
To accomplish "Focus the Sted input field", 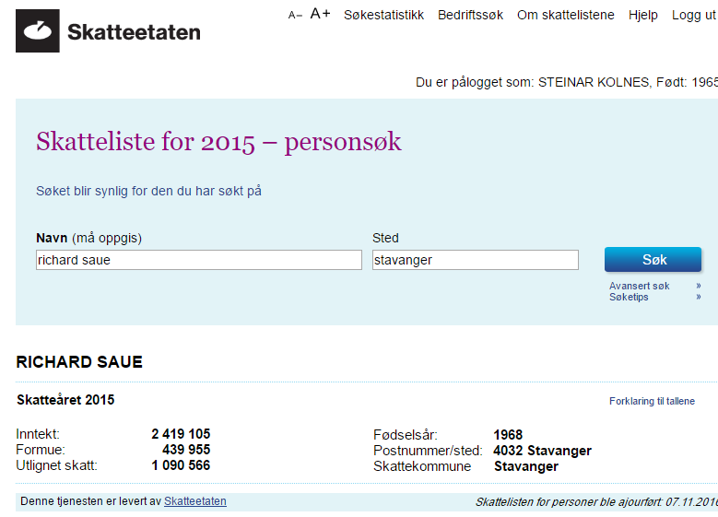I will 476,260.
